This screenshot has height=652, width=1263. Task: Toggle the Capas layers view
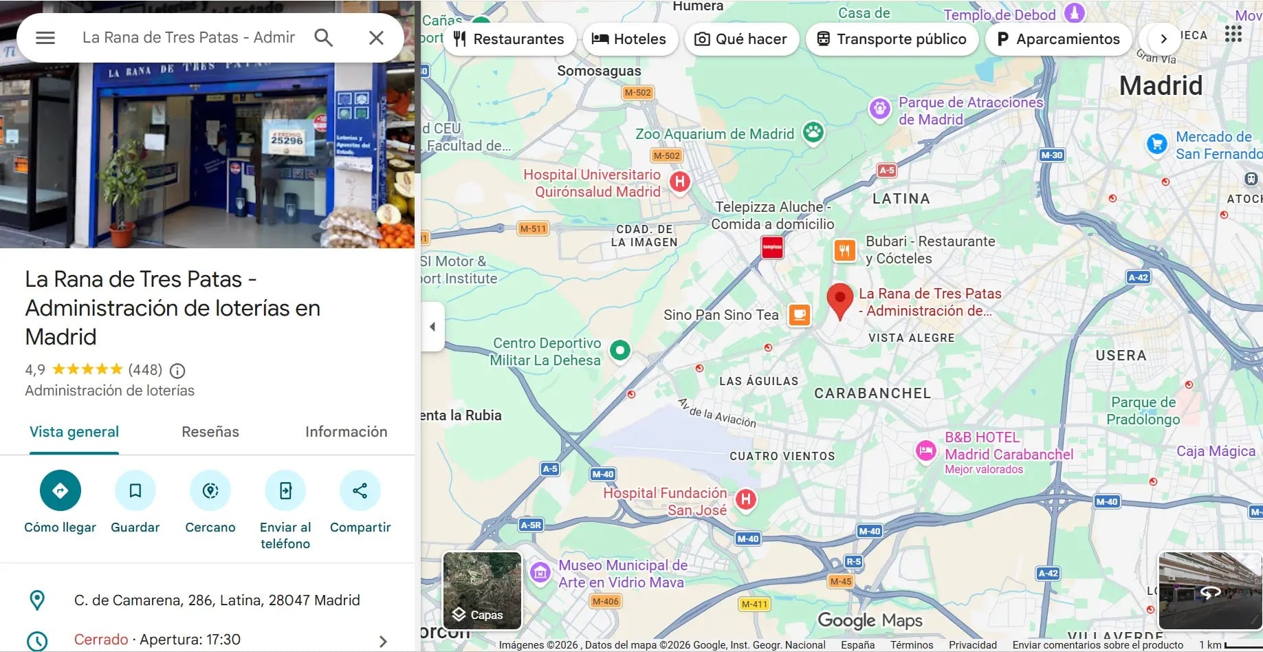482,591
